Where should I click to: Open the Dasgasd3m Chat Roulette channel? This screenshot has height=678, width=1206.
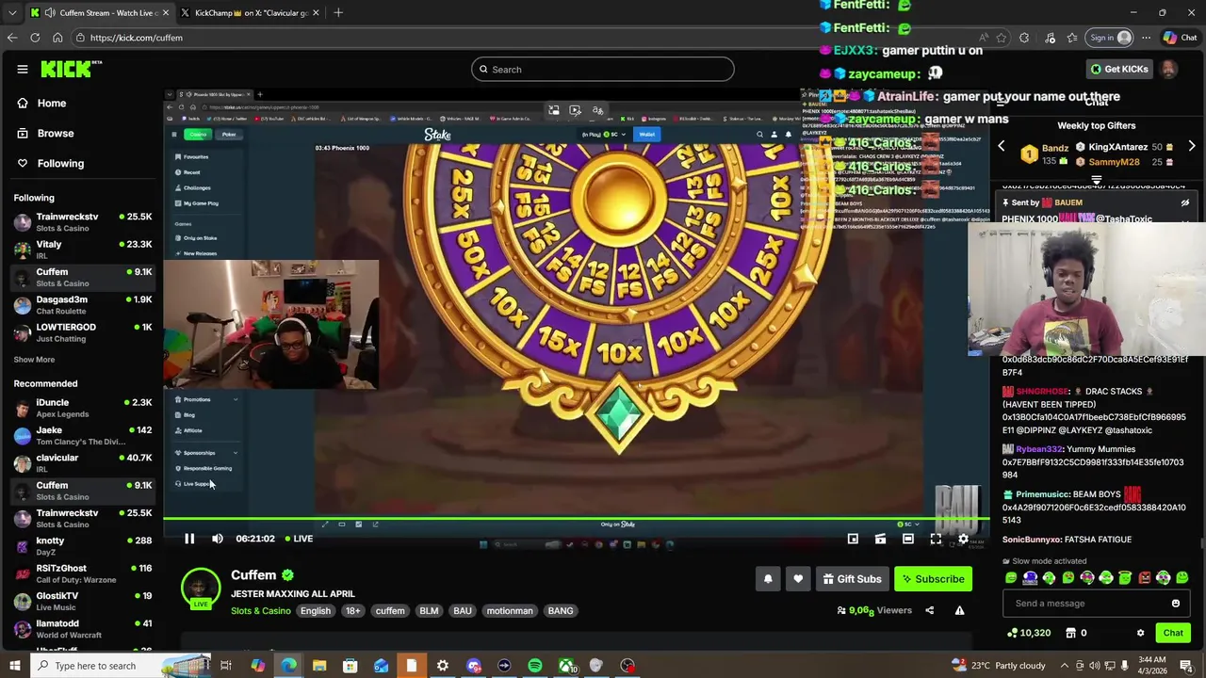[x=83, y=305]
